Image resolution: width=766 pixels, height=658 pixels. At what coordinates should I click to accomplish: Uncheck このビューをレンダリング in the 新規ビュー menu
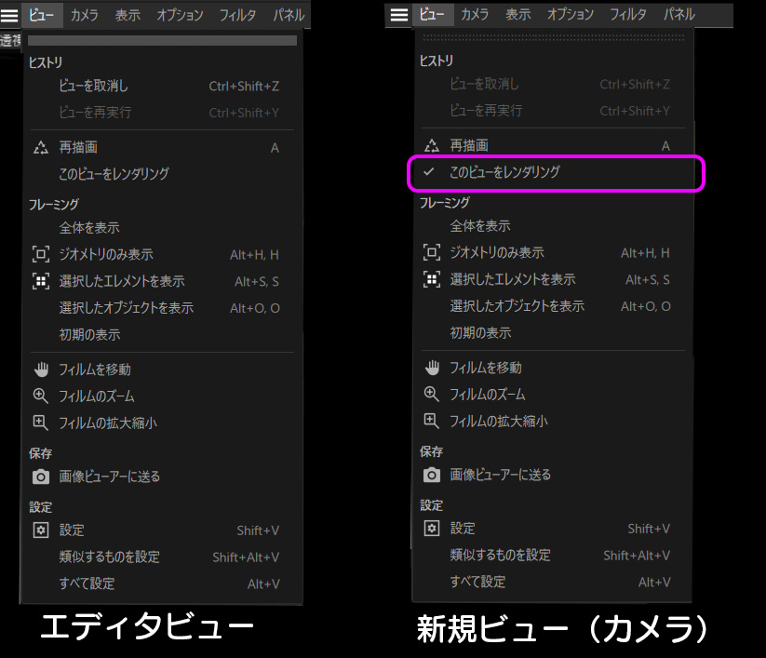click(x=504, y=173)
